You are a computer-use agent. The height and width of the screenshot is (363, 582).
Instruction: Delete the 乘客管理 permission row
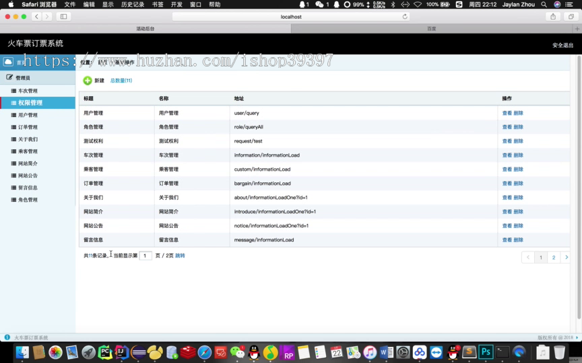(x=518, y=169)
